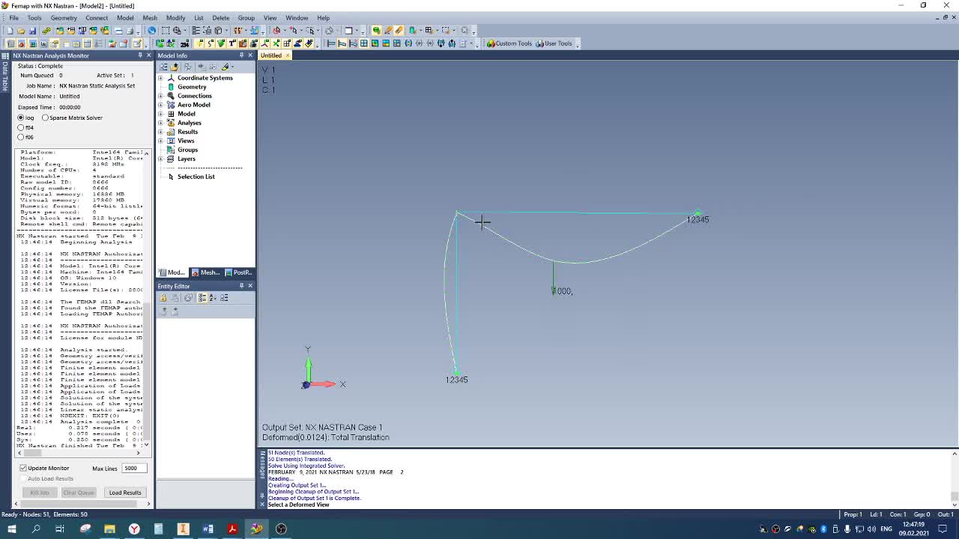The width and height of the screenshot is (959, 539).
Task: Click the 234 node ID label icon
Action: click(x=184, y=43)
